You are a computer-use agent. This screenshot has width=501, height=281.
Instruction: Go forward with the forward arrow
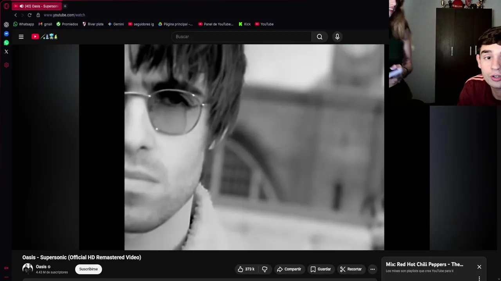(x=22, y=15)
